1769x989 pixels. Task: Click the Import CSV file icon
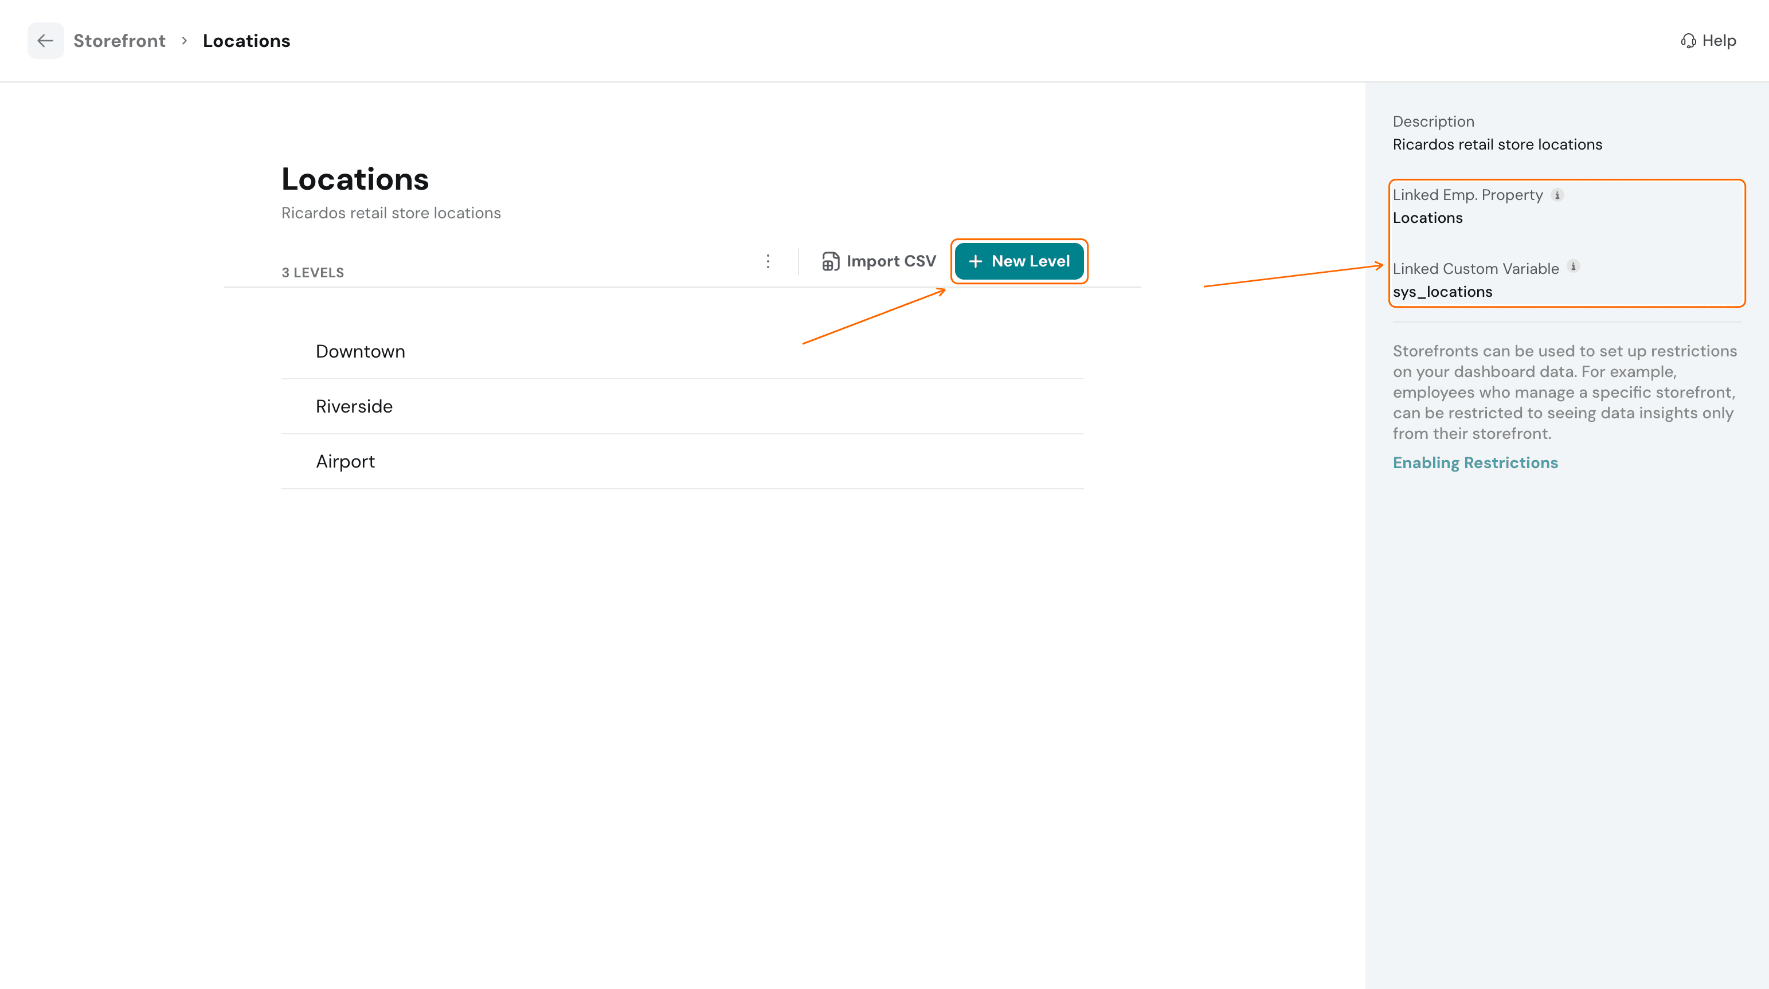830,261
